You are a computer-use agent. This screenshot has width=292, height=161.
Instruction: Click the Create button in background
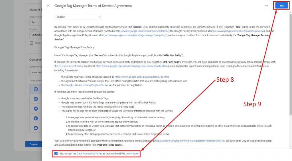(34, 144)
